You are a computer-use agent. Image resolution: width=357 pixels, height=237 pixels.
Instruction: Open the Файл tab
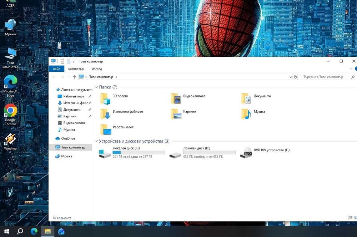pyautogui.click(x=56, y=69)
